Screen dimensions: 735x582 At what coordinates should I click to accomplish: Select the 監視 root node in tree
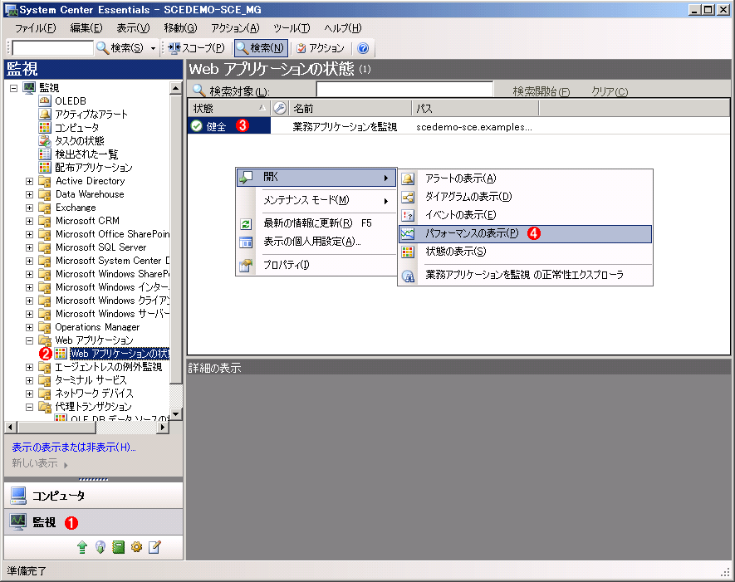point(49,88)
